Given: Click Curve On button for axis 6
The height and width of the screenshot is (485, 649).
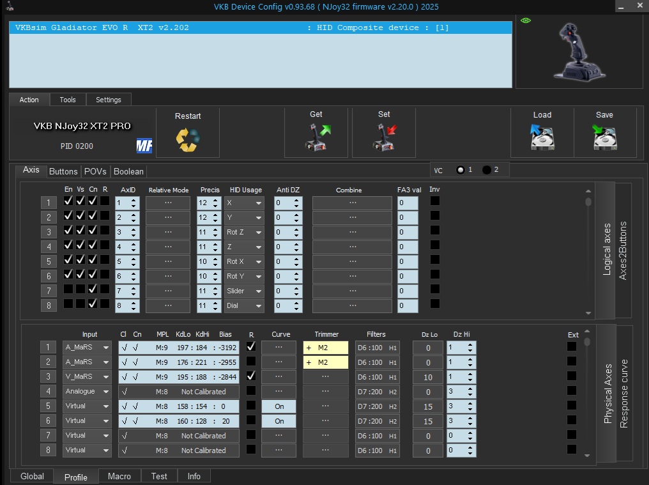Looking at the screenshot, I should pos(279,421).
